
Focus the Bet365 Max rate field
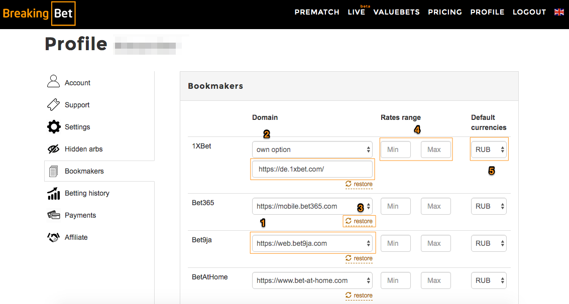436,206
